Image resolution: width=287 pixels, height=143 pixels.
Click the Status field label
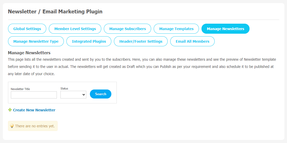pos(64,88)
